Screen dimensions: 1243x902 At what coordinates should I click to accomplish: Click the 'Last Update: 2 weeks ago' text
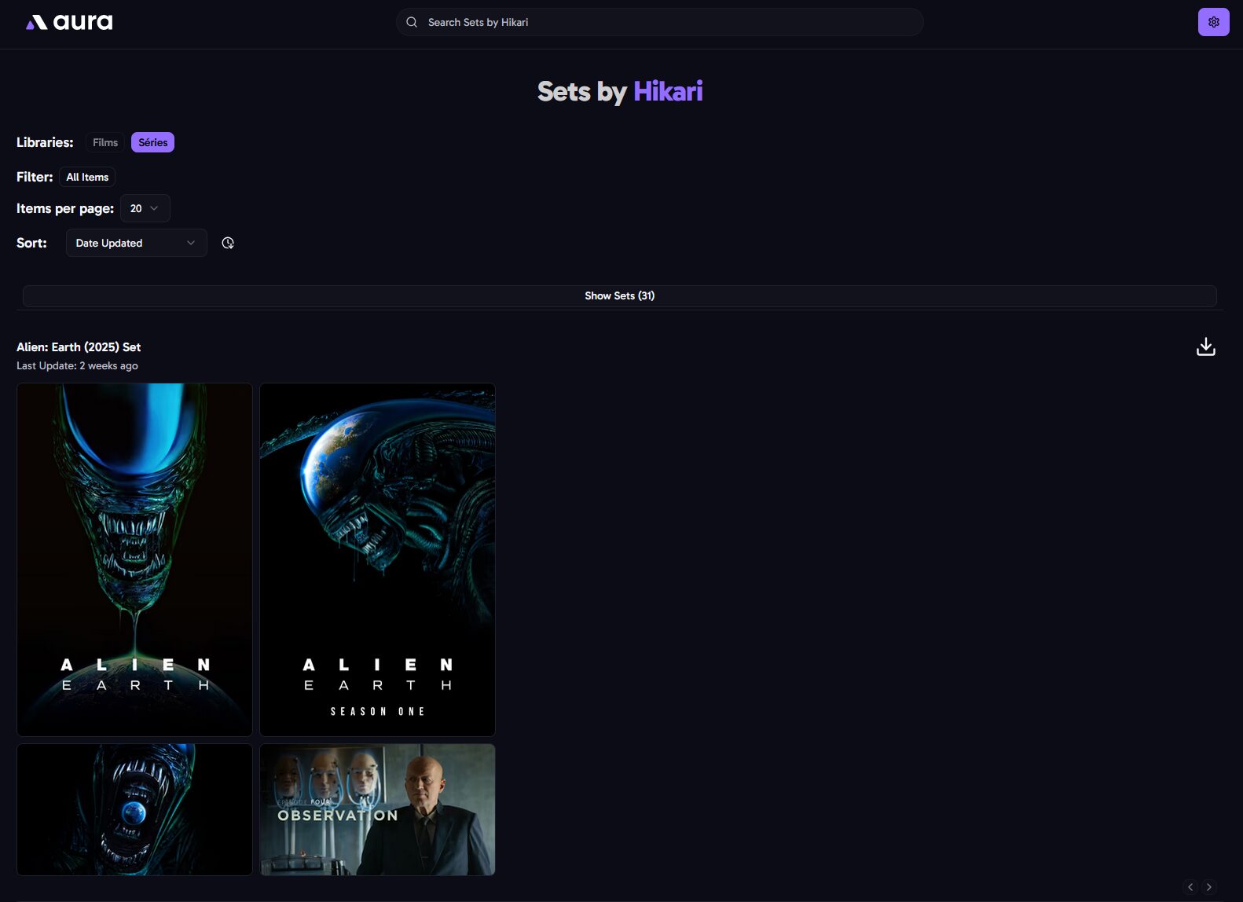coord(77,365)
